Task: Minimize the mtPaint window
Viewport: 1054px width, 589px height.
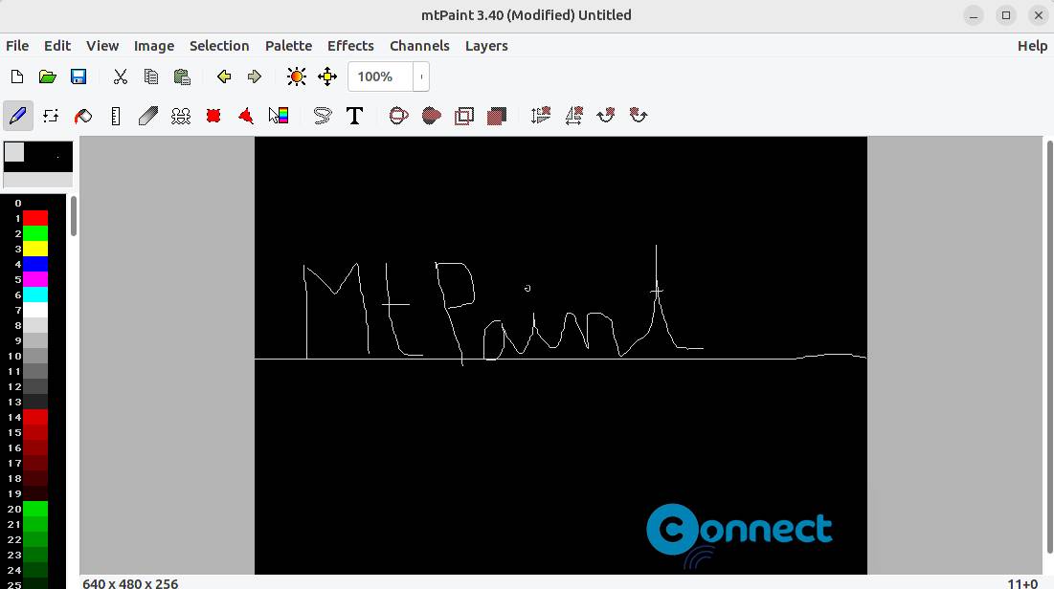Action: point(973,14)
